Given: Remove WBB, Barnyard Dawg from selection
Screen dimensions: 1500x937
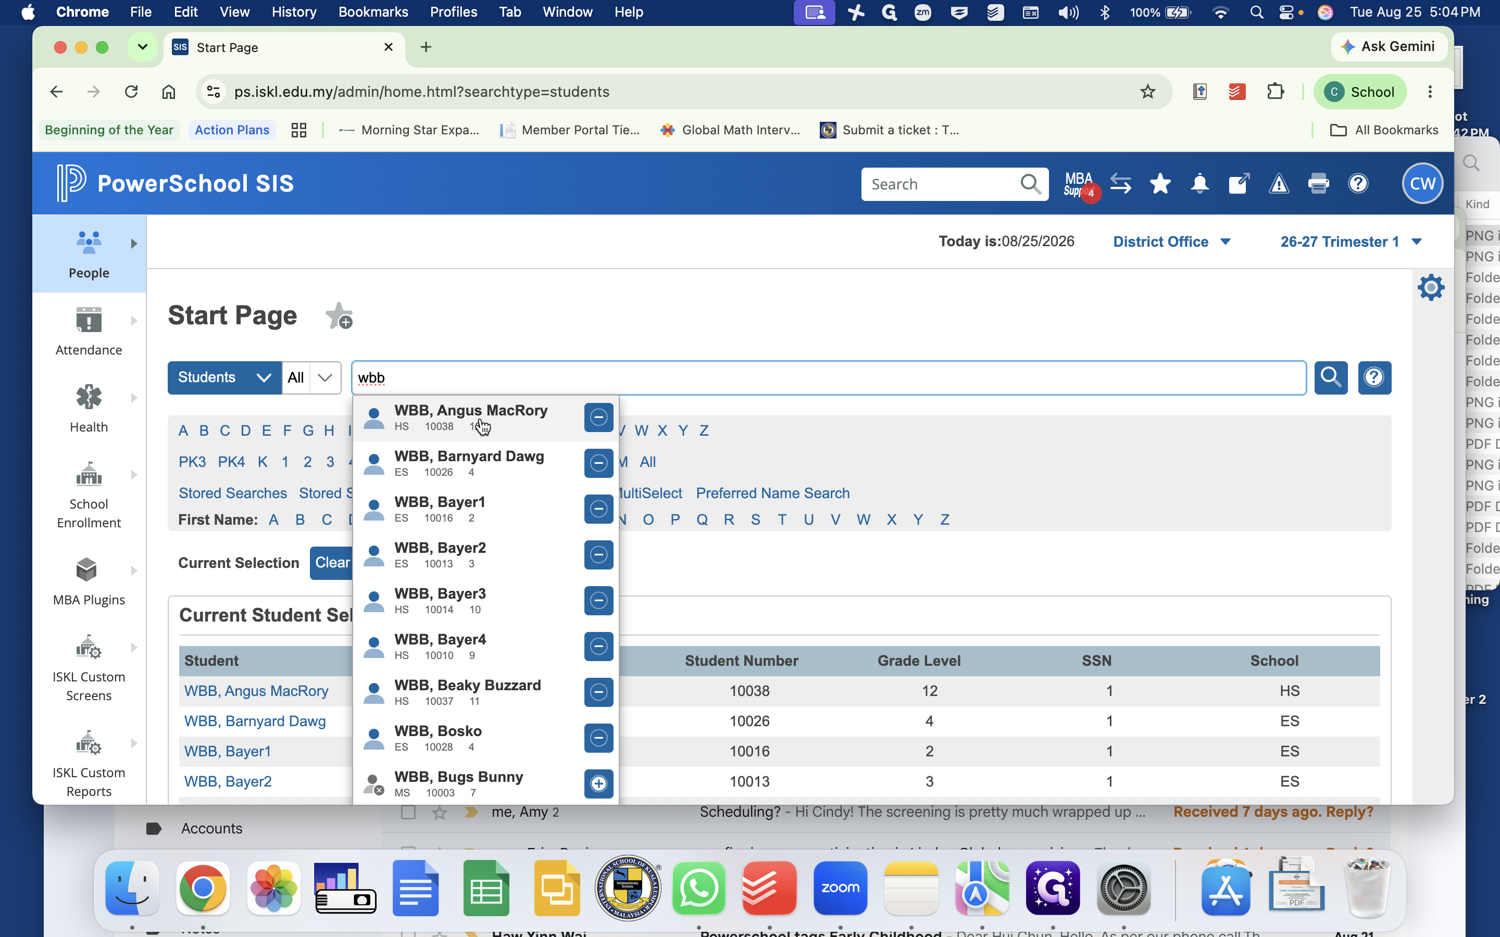Looking at the screenshot, I should click(598, 463).
